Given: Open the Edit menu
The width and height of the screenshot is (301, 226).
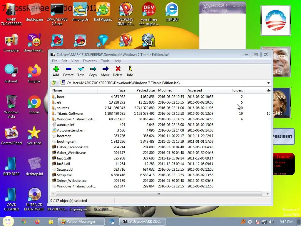Looking at the screenshot, I should [x=64, y=61].
